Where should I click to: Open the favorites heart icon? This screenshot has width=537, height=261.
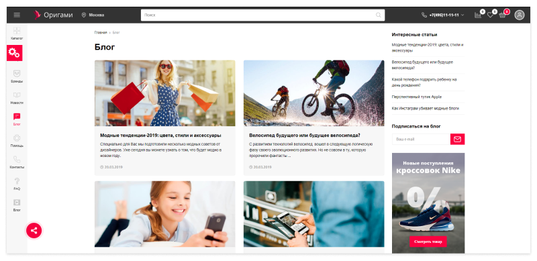pos(490,15)
